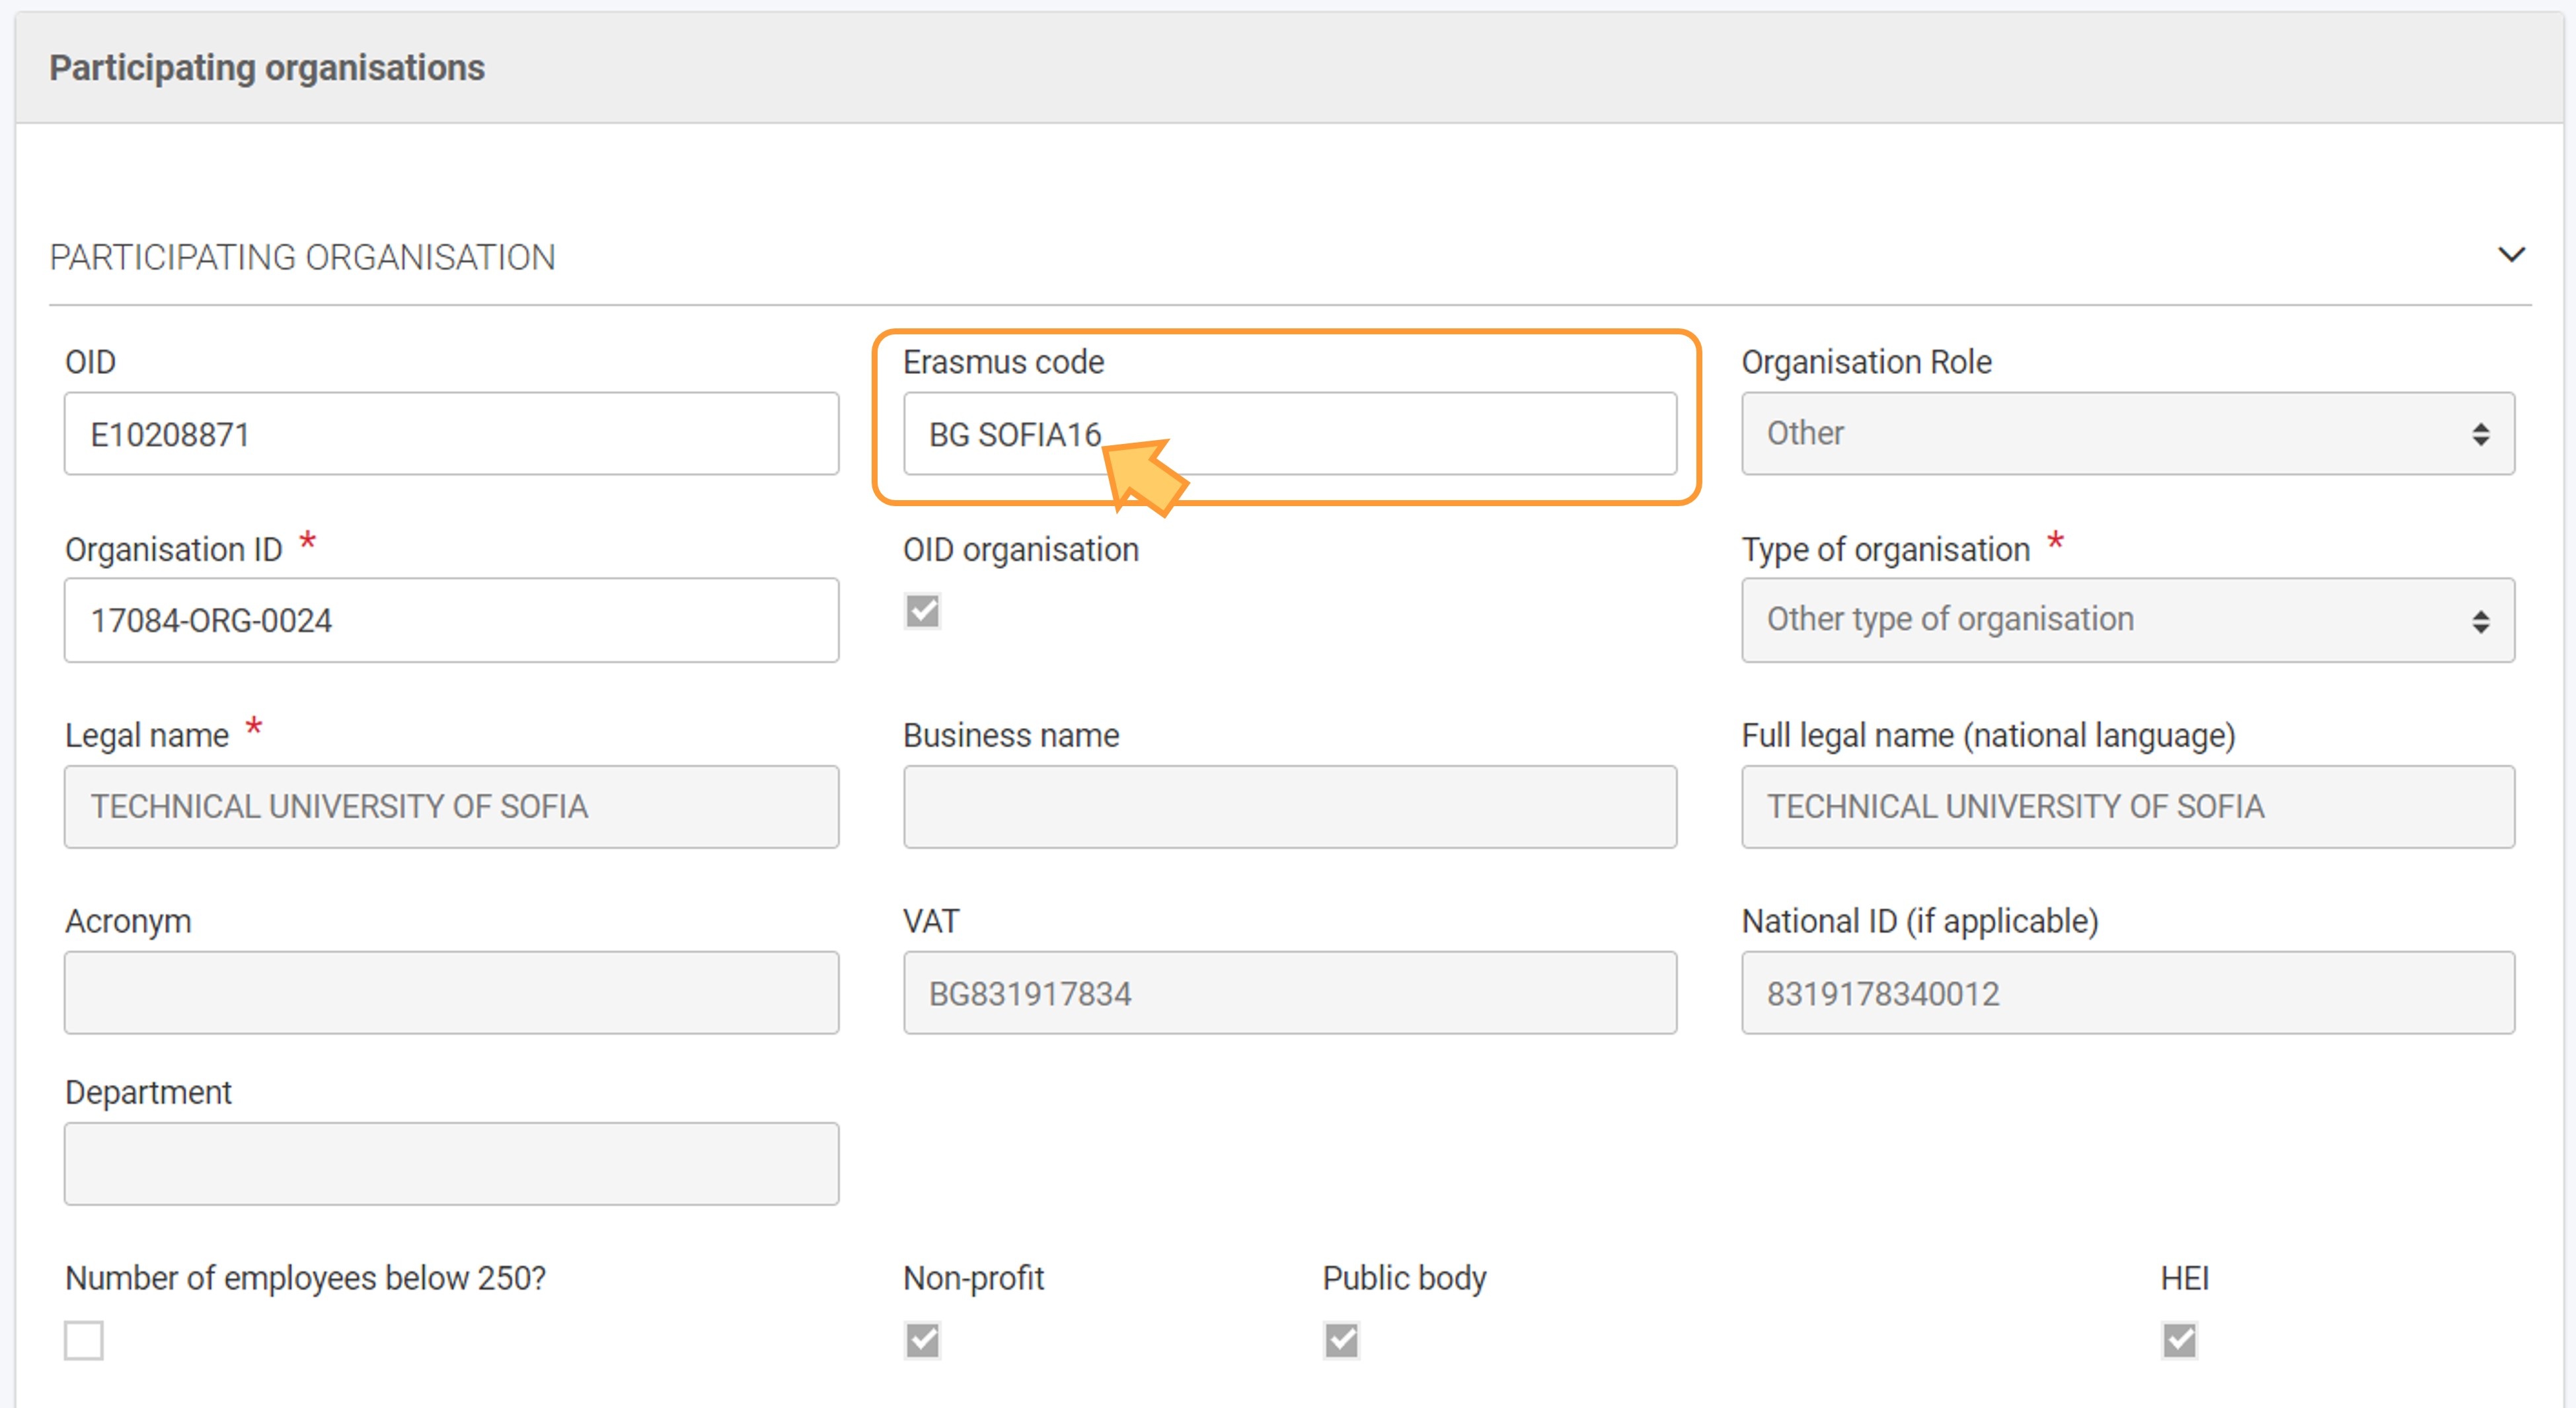Collapse the PARTICIPATING ORGANISATION section chevron

click(x=2511, y=255)
